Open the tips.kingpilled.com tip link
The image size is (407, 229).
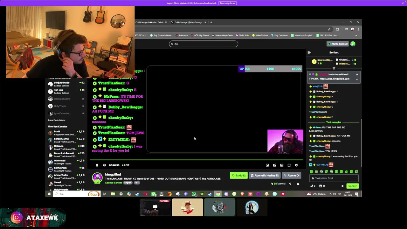coord(335,79)
